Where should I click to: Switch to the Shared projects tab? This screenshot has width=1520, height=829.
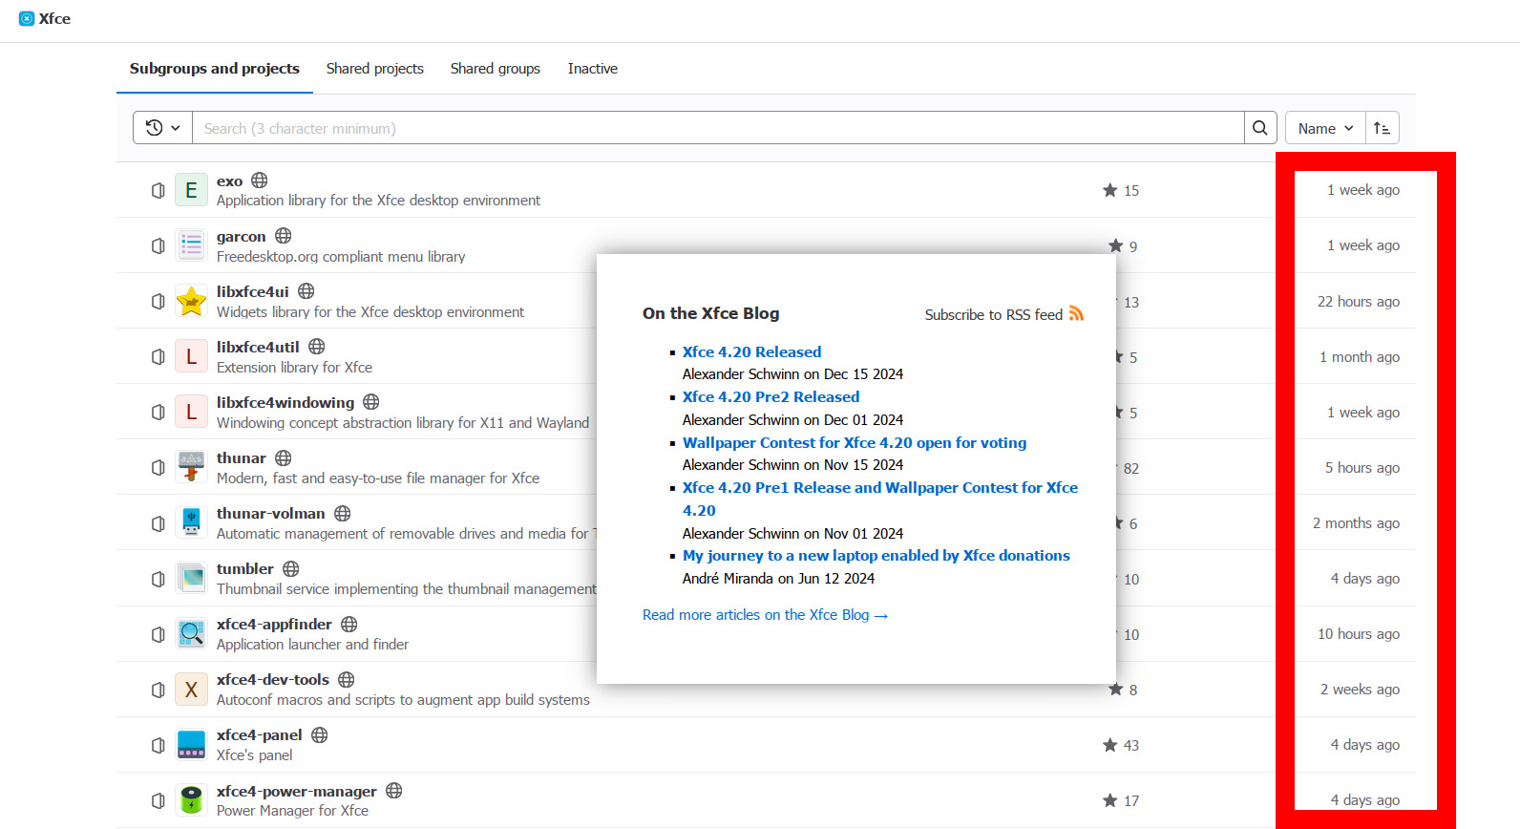375,69
